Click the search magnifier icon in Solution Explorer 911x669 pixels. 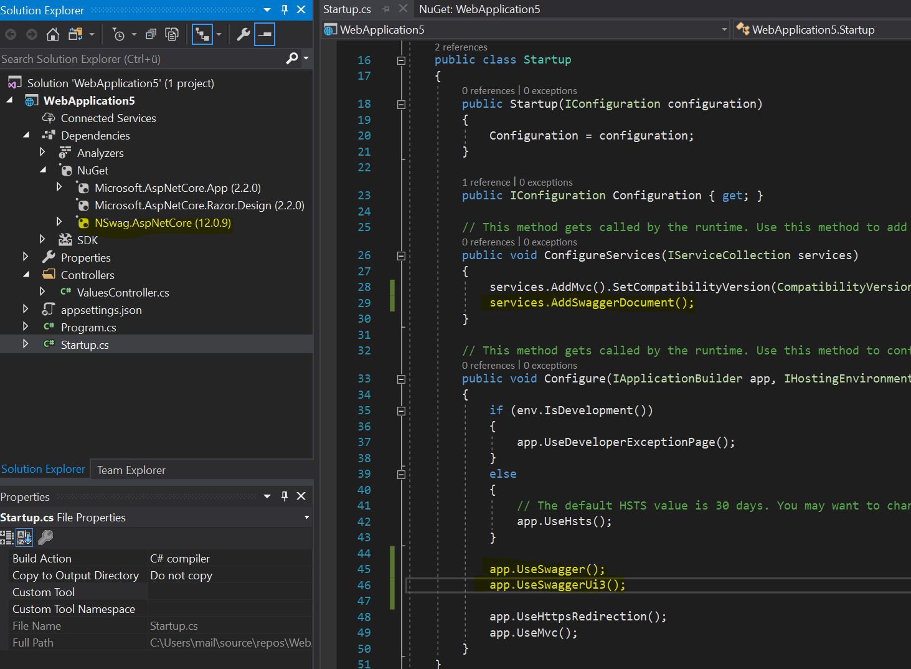(x=291, y=59)
